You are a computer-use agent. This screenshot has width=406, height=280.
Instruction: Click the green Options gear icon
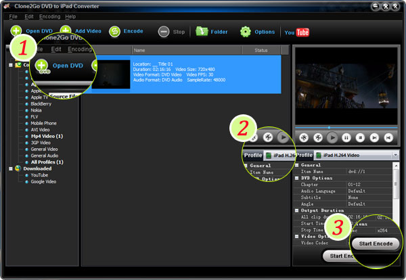[245, 32]
